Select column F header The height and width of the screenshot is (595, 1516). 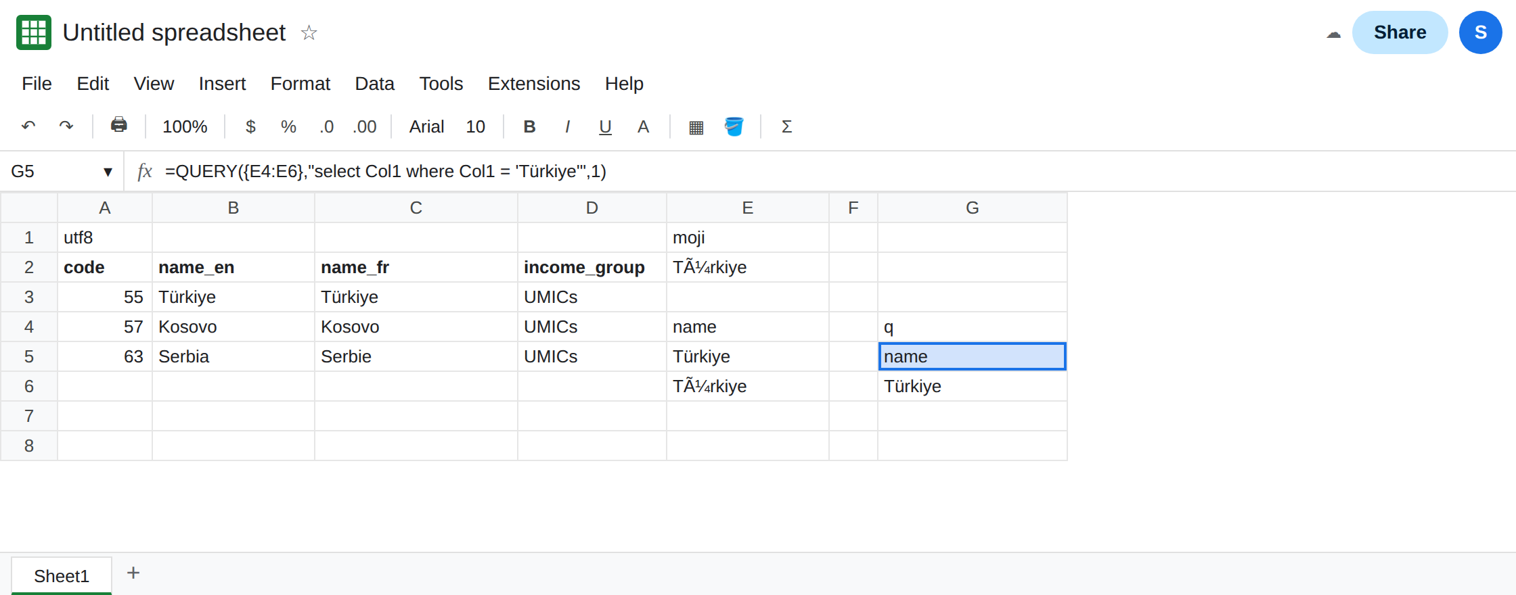pyautogui.click(x=853, y=208)
